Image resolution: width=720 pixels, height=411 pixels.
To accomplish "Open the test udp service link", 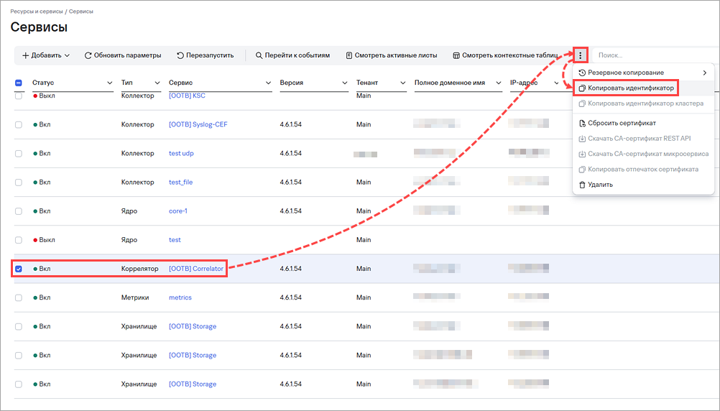I will (181, 153).
